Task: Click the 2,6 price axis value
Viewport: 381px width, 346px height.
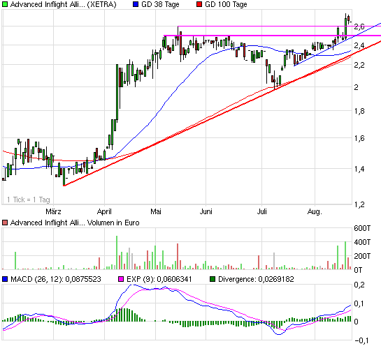Action: (359, 27)
